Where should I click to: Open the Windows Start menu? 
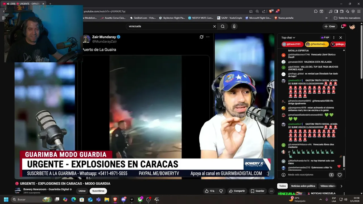[6, 199]
